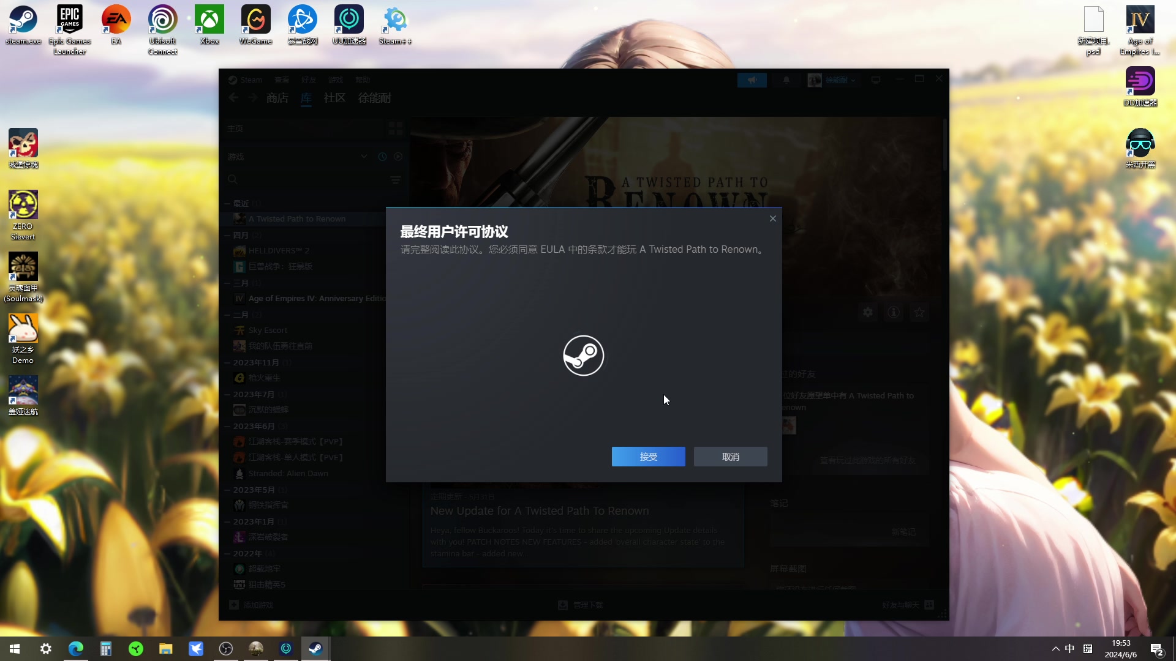
Task: Open the 米西开黑 desktop icon
Action: (1140, 148)
